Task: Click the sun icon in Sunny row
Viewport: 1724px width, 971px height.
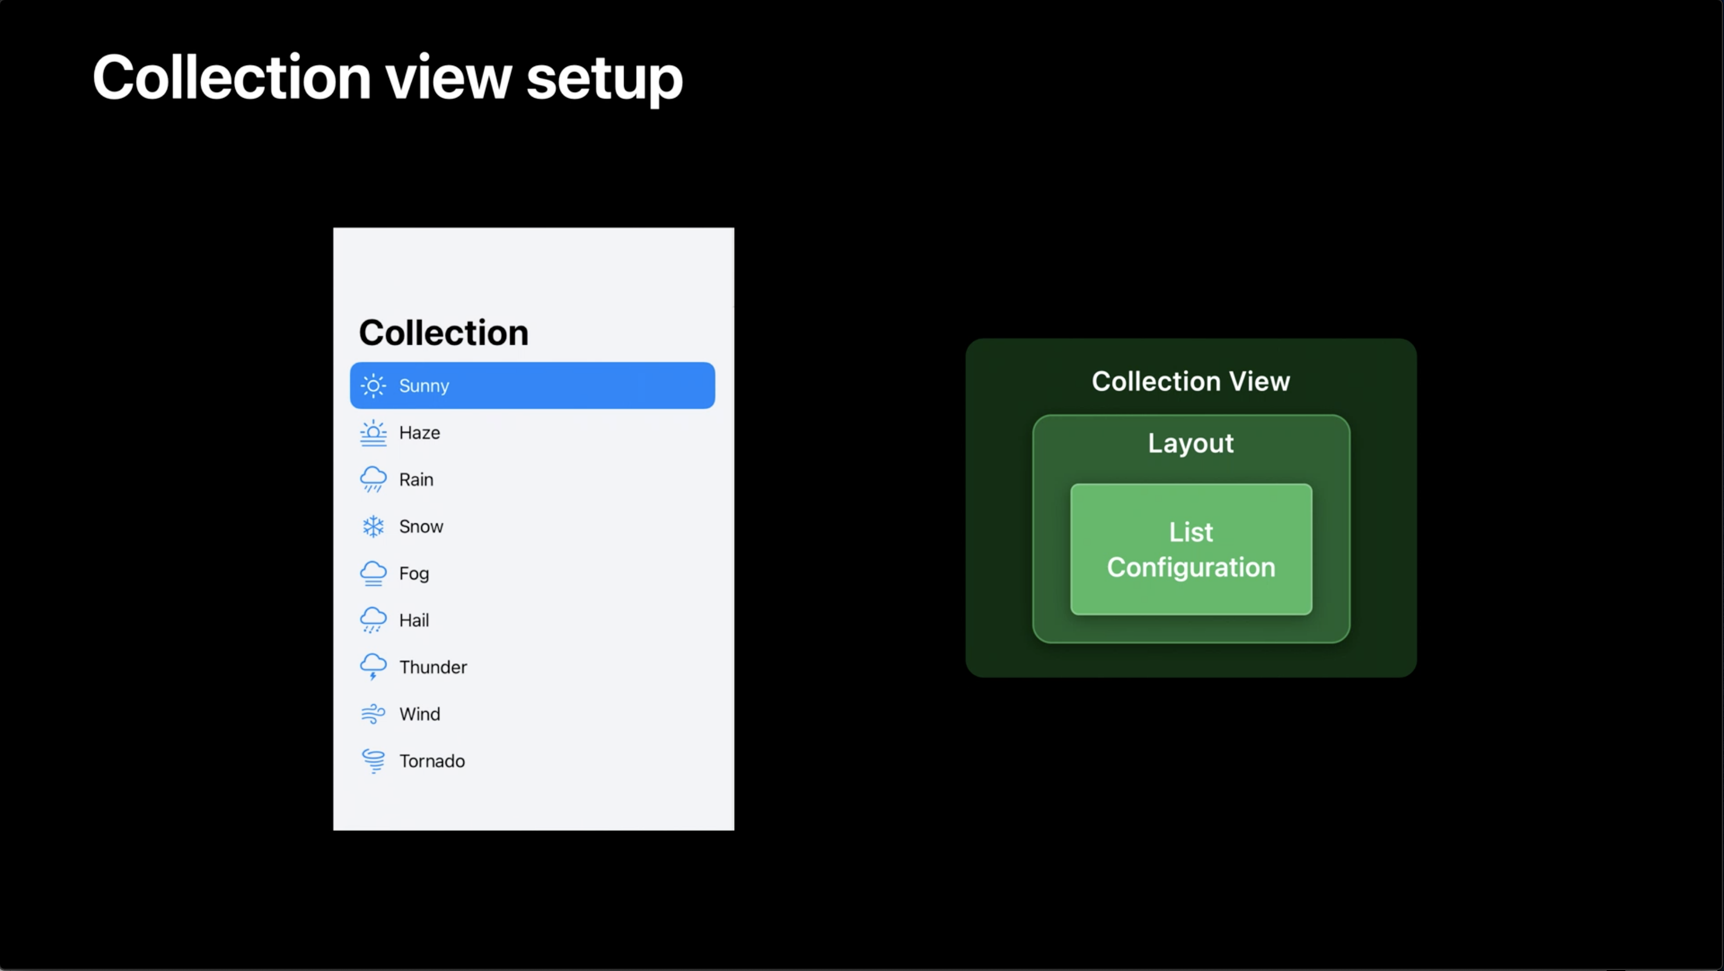Action: click(x=373, y=386)
